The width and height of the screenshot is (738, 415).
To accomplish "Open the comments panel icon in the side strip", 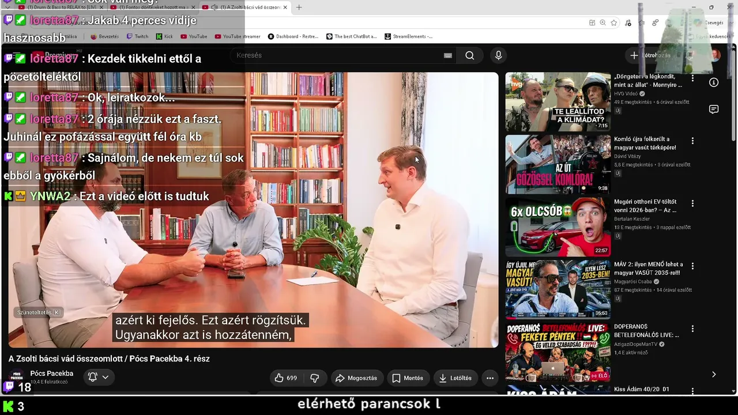I will pyautogui.click(x=714, y=110).
